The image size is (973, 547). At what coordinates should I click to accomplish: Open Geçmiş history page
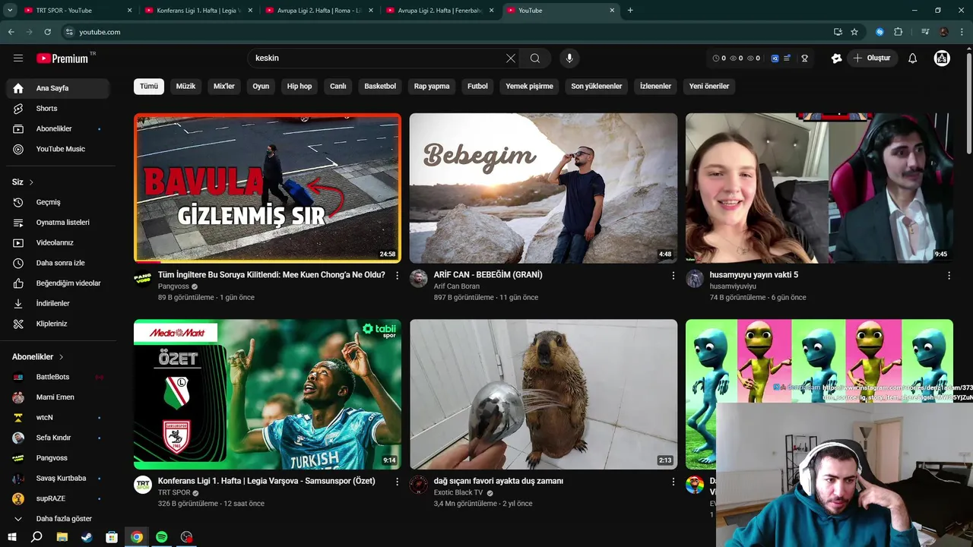pyautogui.click(x=58, y=202)
